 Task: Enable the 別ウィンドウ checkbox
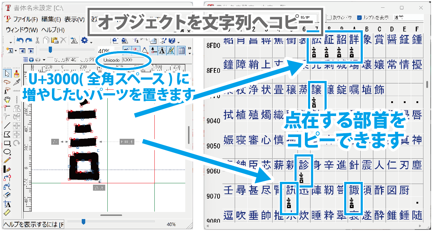coord(329,18)
